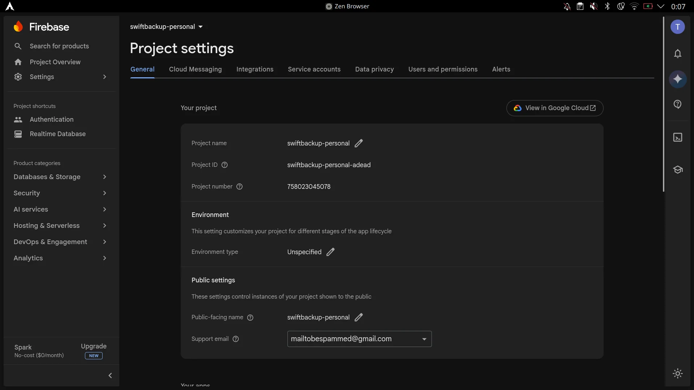Open the swiftbackup-personal project selector dropdown
694x390 pixels.
click(x=167, y=27)
